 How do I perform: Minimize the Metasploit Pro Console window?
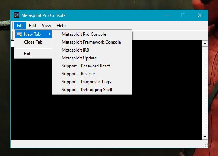[x=167, y=15]
